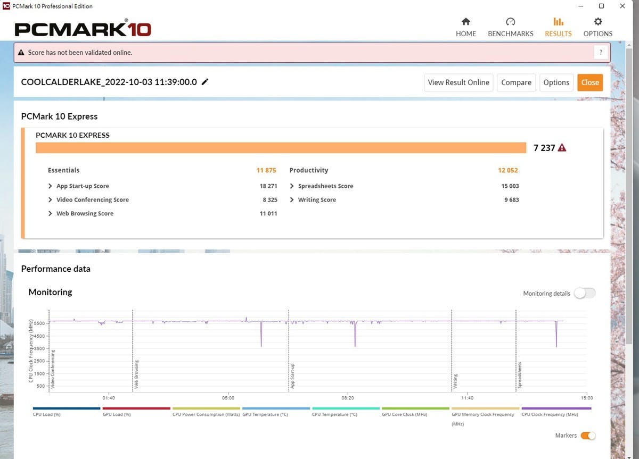Click the PCMark 10 logo
This screenshot has width=639, height=459.
(83, 28)
